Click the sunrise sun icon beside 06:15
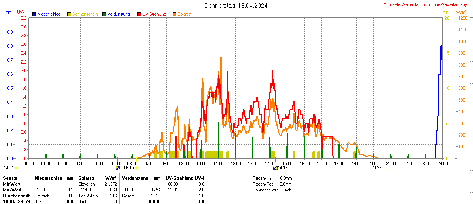 pyautogui.click(x=136, y=168)
